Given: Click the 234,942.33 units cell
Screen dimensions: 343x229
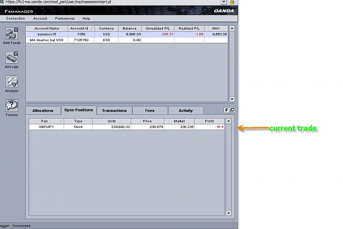Looking at the screenshot, I should pyautogui.click(x=111, y=127).
